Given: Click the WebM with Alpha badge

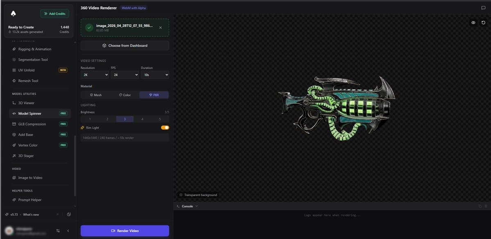Looking at the screenshot, I should tap(133, 8).
